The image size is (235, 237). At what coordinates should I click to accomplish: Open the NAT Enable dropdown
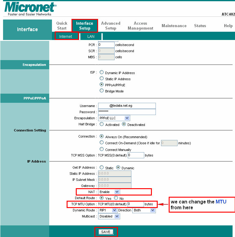click(109, 192)
